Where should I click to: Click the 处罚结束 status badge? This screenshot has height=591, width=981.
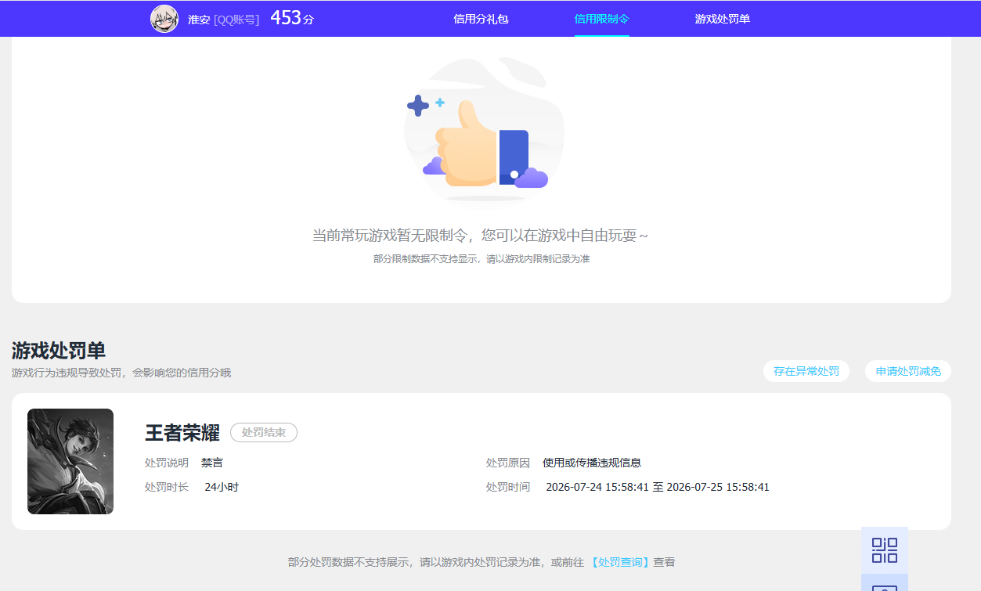[x=264, y=432]
